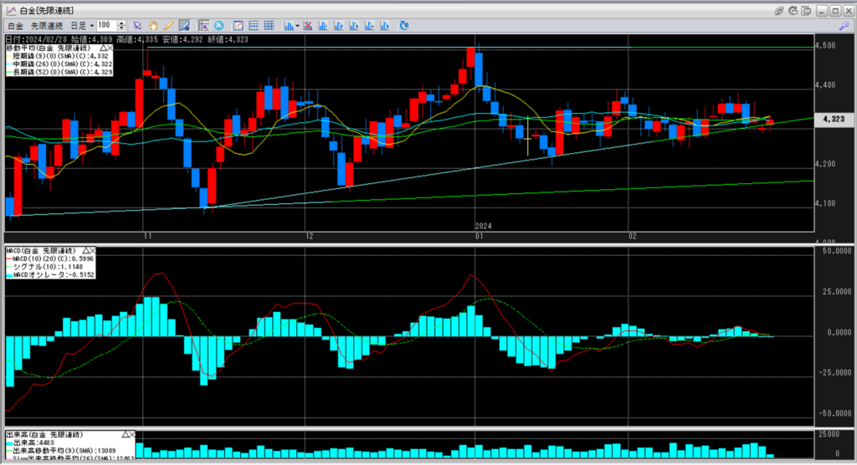Open the chart settings window icon
The width and height of the screenshot is (857, 465).
pos(239,26)
